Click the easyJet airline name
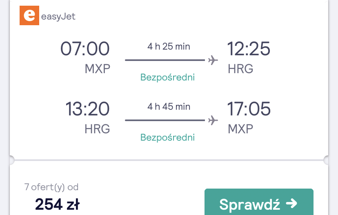The image size is (338, 215). coord(58,17)
